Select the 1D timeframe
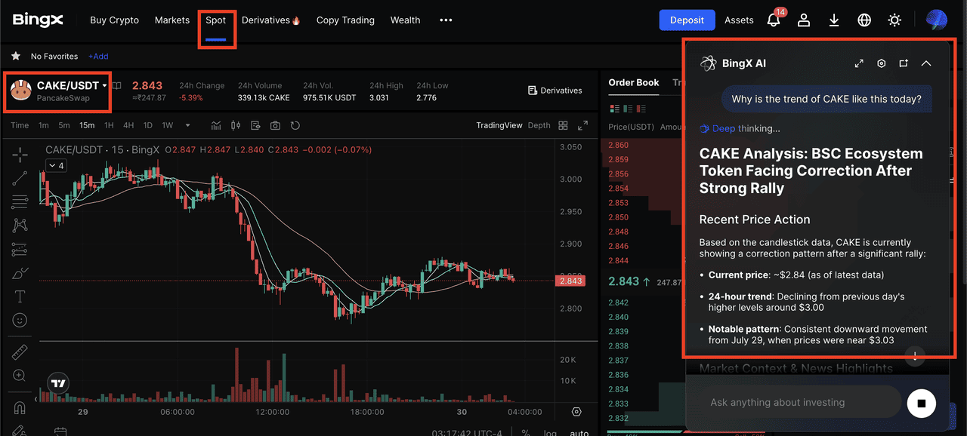This screenshot has width=967, height=436. point(148,125)
